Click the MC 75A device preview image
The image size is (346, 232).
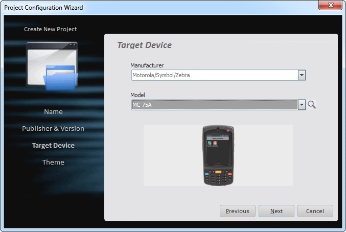click(x=218, y=155)
